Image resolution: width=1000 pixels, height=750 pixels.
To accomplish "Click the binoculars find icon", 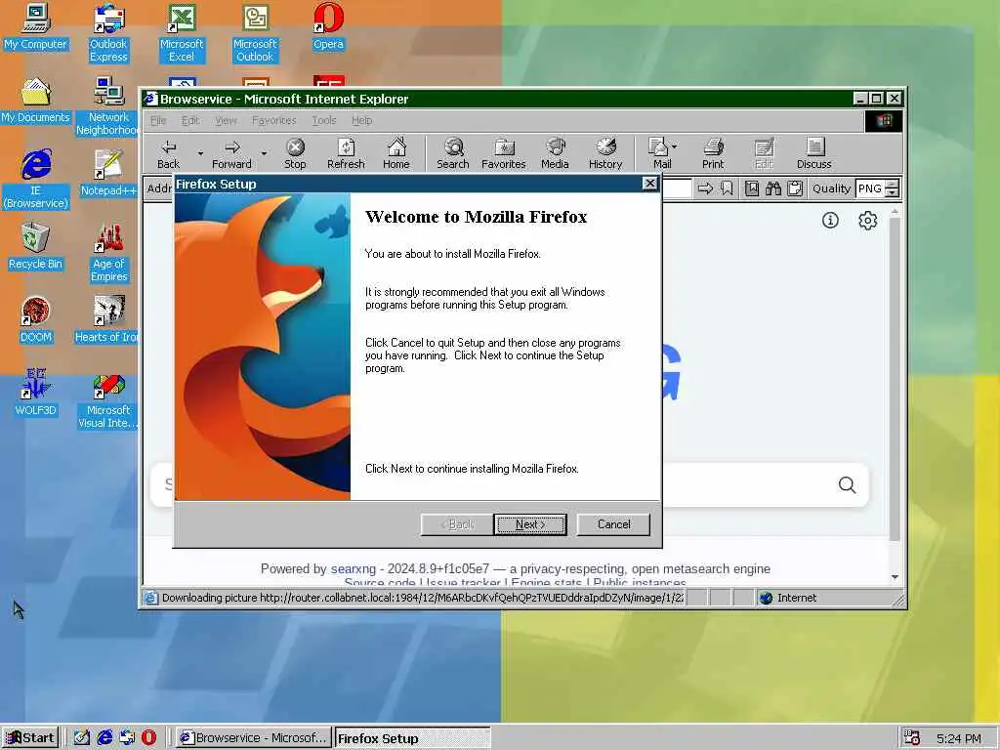I will coord(773,188).
